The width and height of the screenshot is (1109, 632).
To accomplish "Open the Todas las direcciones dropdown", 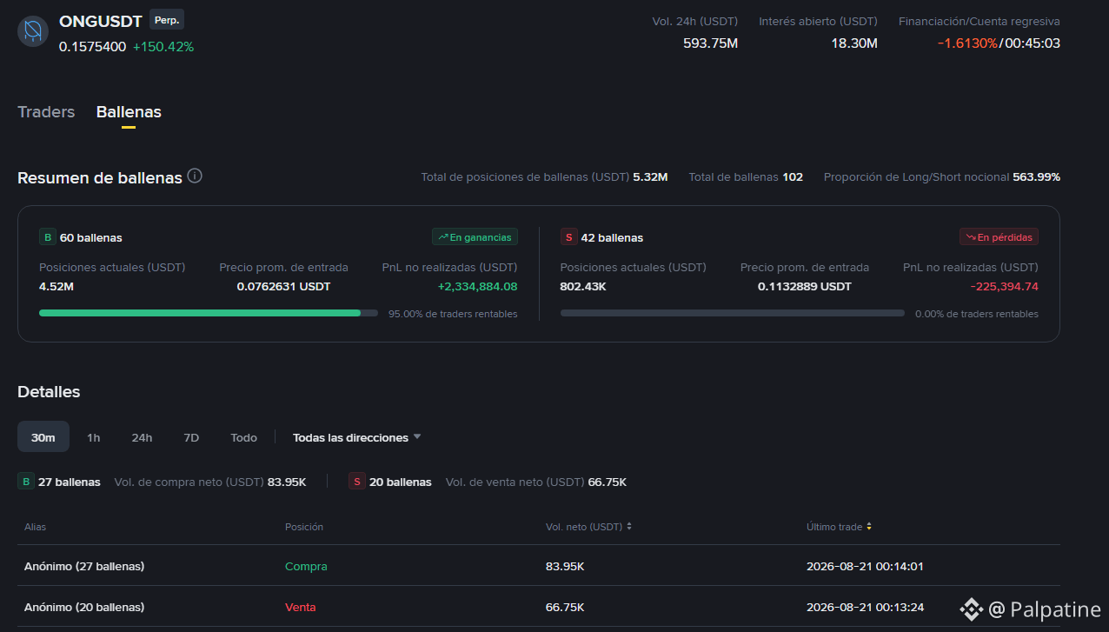I will coord(357,437).
